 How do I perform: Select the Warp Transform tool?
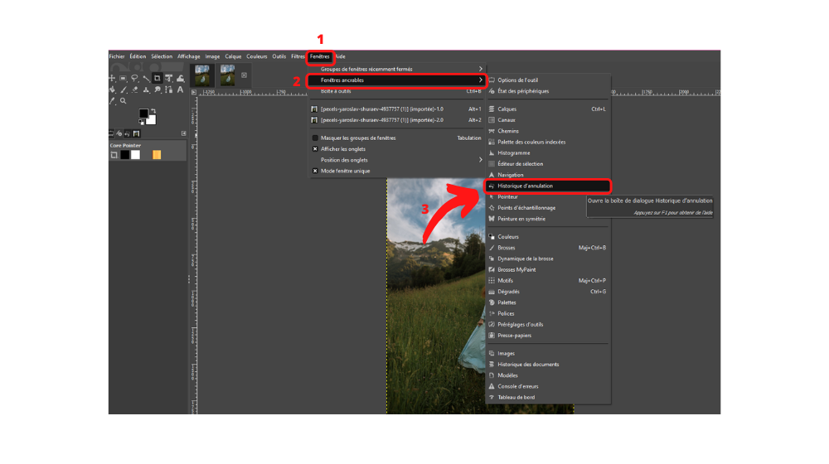(180, 78)
